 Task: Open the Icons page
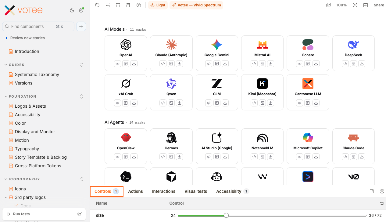click(x=20, y=189)
